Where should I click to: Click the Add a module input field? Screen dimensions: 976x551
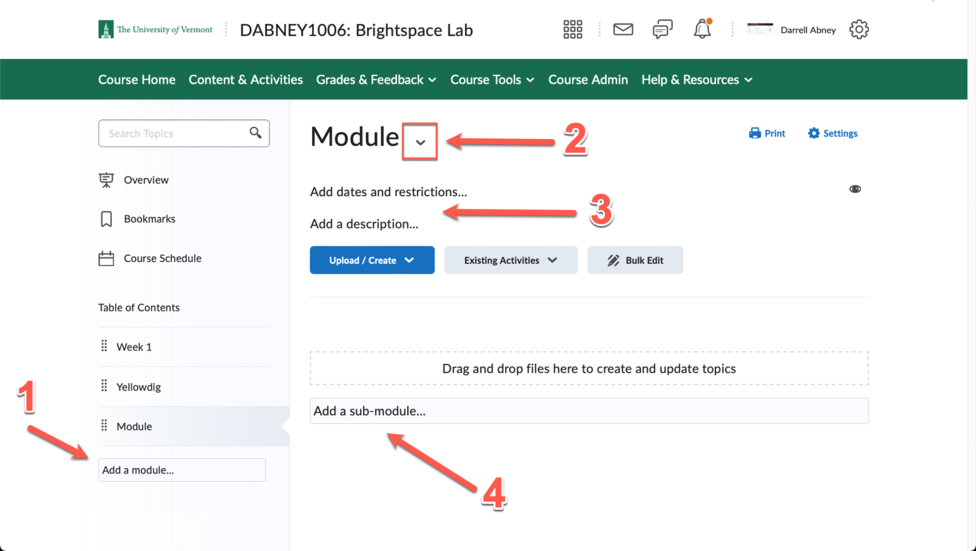coord(182,470)
